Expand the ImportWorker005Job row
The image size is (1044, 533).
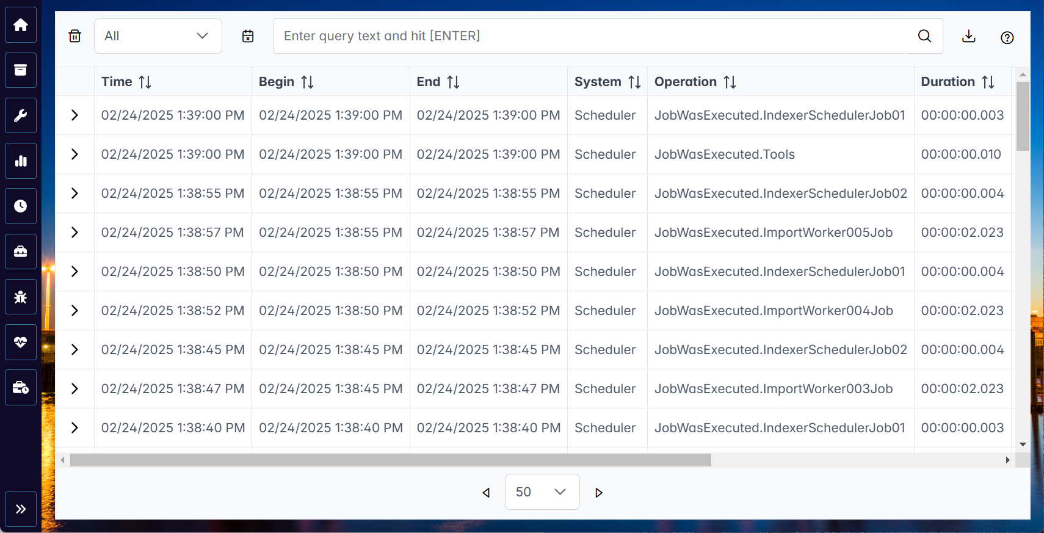pos(74,233)
